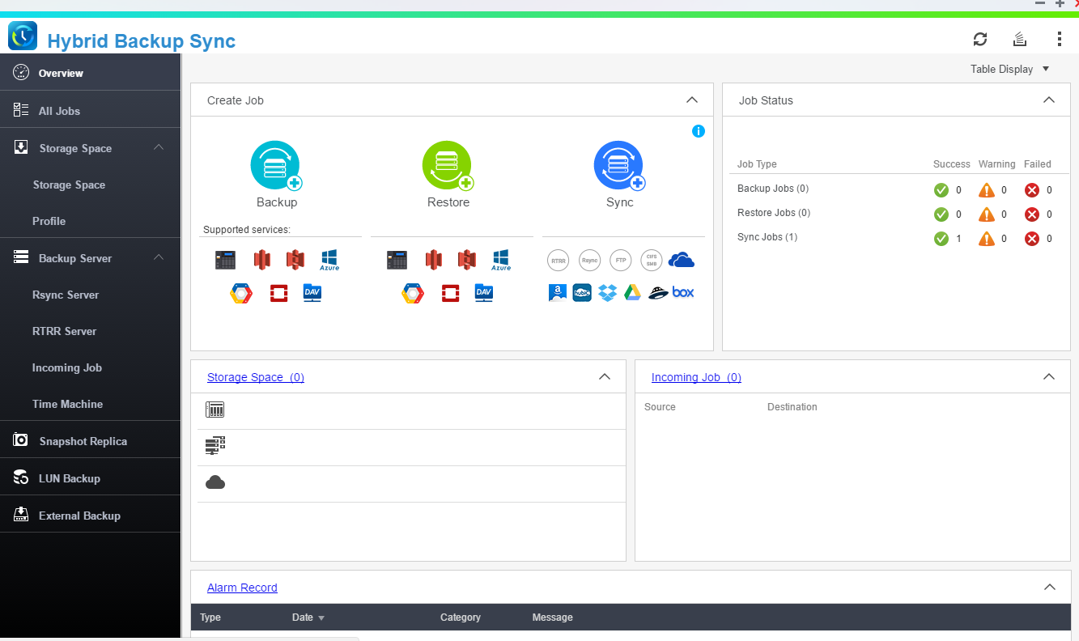Click the blue Sync job icon
Screen dimensions: 1079x641
pos(619,165)
